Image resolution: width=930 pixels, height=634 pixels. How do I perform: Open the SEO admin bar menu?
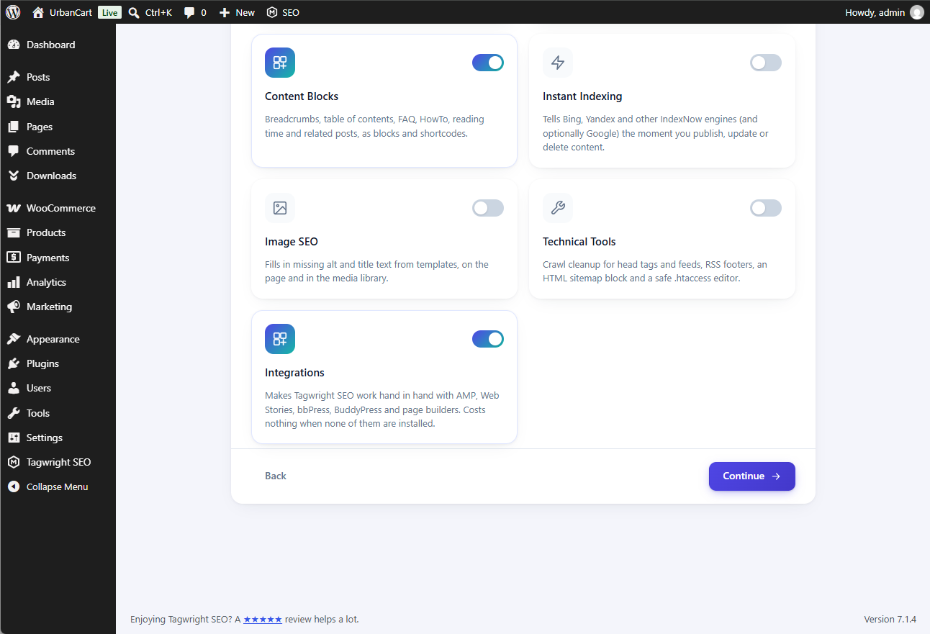[x=282, y=12]
